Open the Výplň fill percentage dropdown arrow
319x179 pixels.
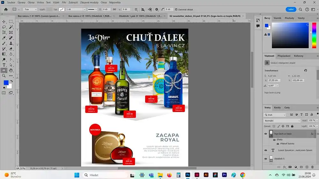point(317,126)
